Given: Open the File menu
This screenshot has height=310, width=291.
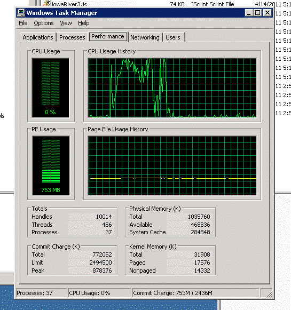Looking at the screenshot, I should (23, 23).
